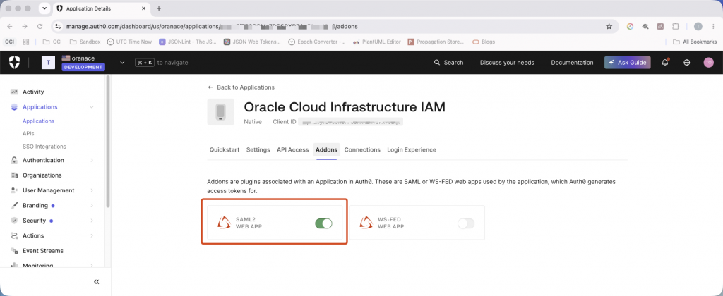Switch to the Connections tab
The image size is (723, 296).
[x=362, y=149]
